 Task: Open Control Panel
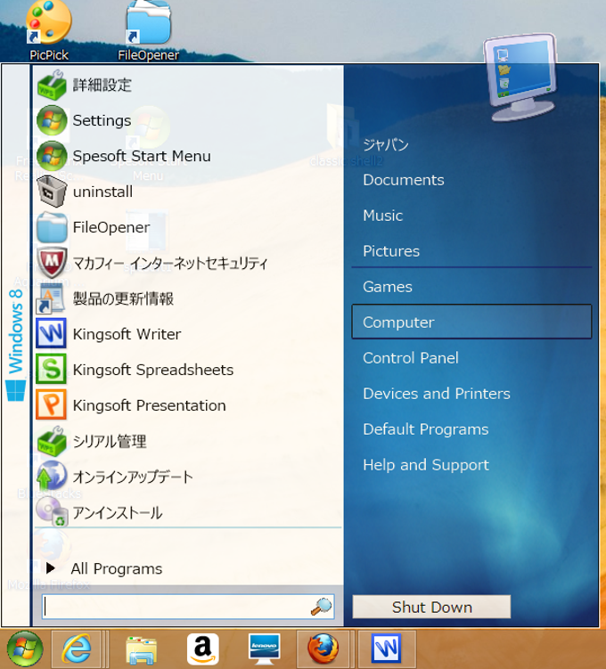pos(411,357)
